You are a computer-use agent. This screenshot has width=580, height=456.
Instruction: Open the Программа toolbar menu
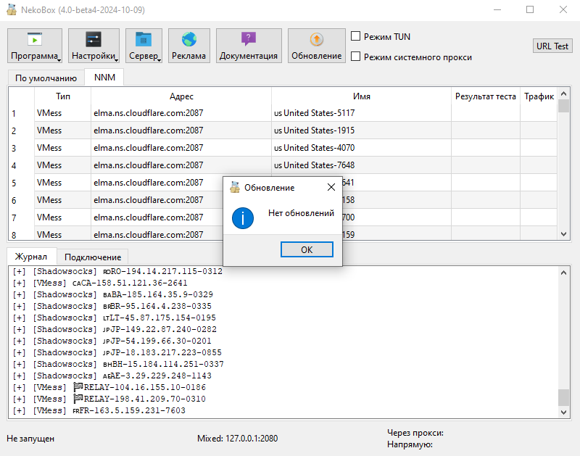click(x=35, y=46)
